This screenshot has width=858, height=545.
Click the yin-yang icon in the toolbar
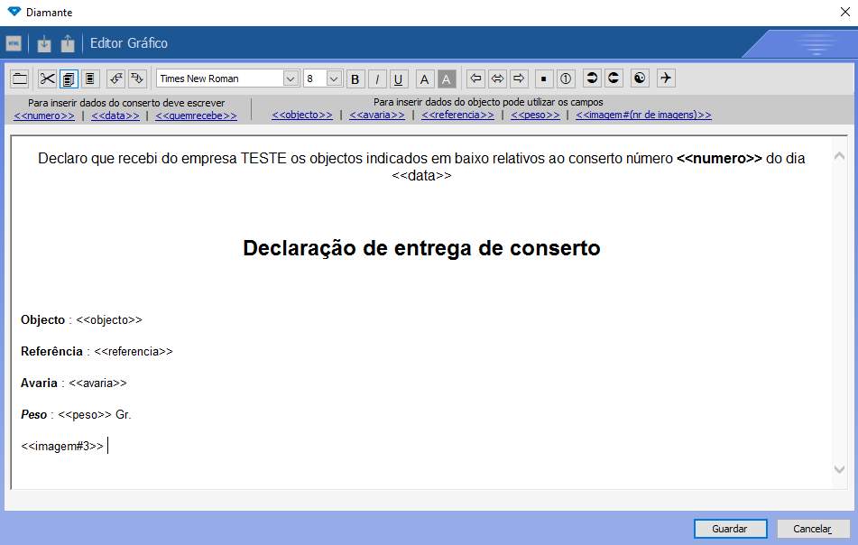[x=640, y=79]
